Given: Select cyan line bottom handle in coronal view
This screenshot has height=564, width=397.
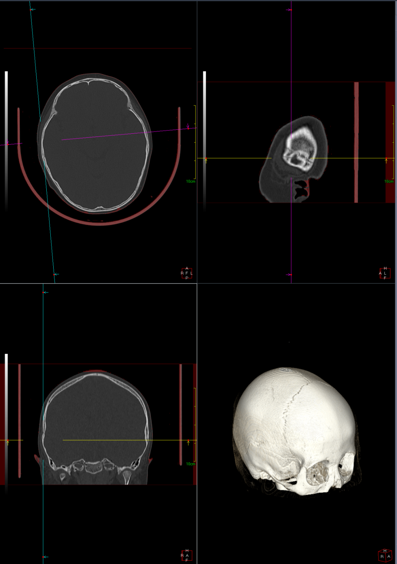Looking at the screenshot, I should (x=45, y=557).
